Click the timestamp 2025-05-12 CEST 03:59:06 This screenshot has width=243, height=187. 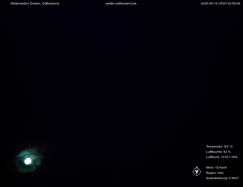(x=220, y=3)
